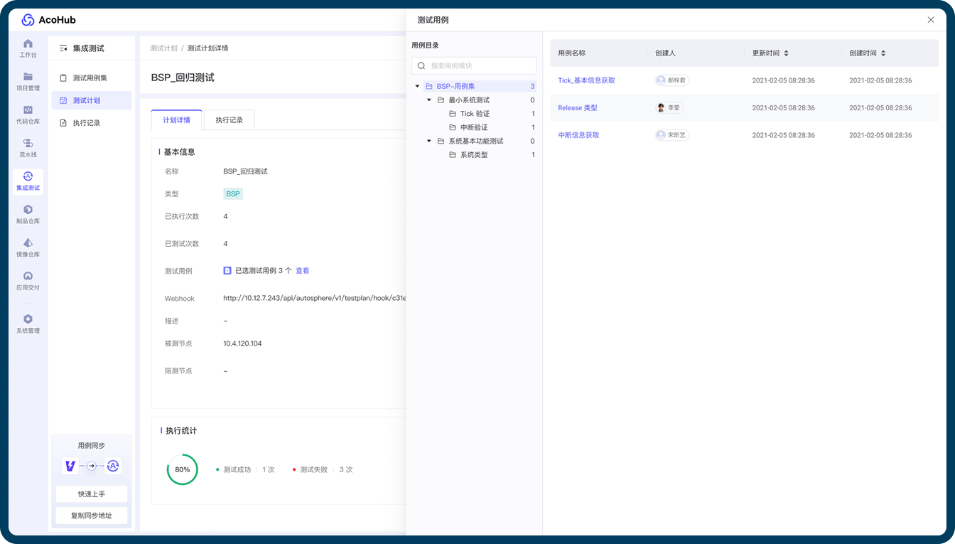Switch to 执行记录 tab
The height and width of the screenshot is (544, 955).
(x=229, y=120)
